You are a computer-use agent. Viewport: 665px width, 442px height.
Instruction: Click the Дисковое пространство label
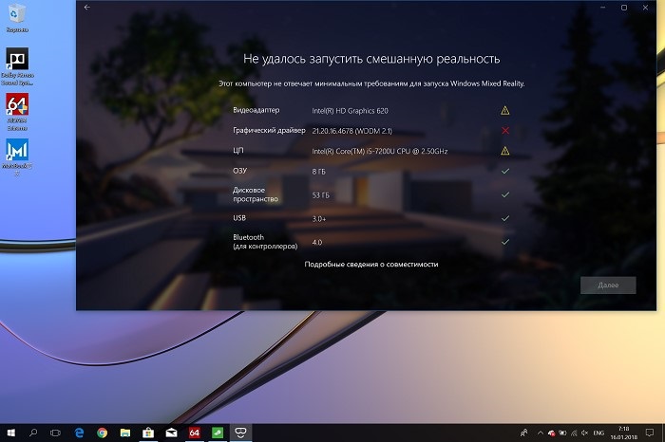click(x=256, y=194)
